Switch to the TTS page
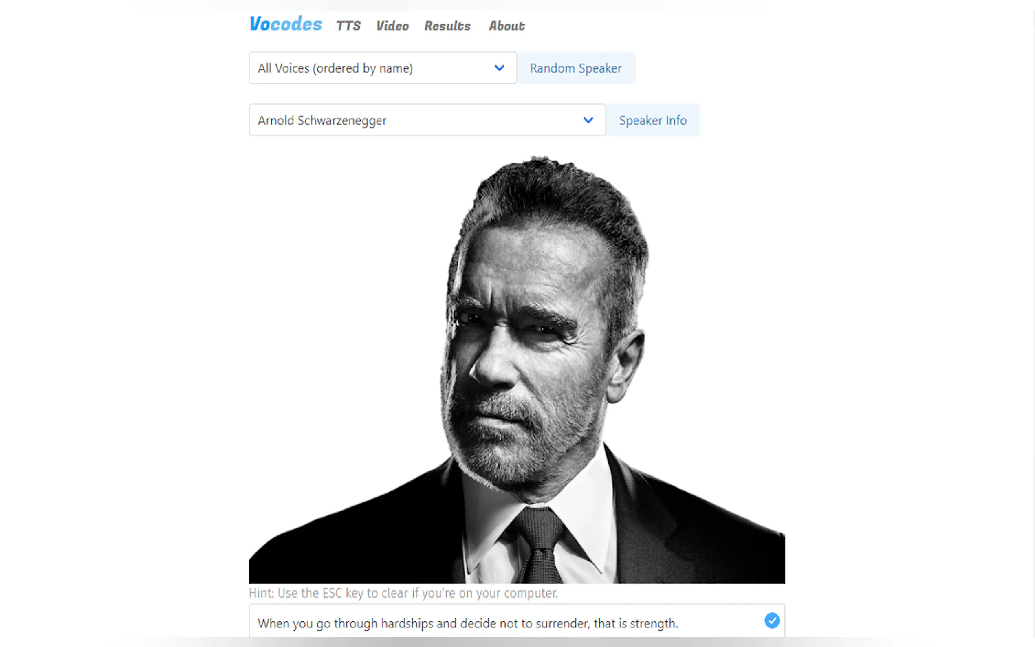This screenshot has height=647, width=1035. (348, 26)
